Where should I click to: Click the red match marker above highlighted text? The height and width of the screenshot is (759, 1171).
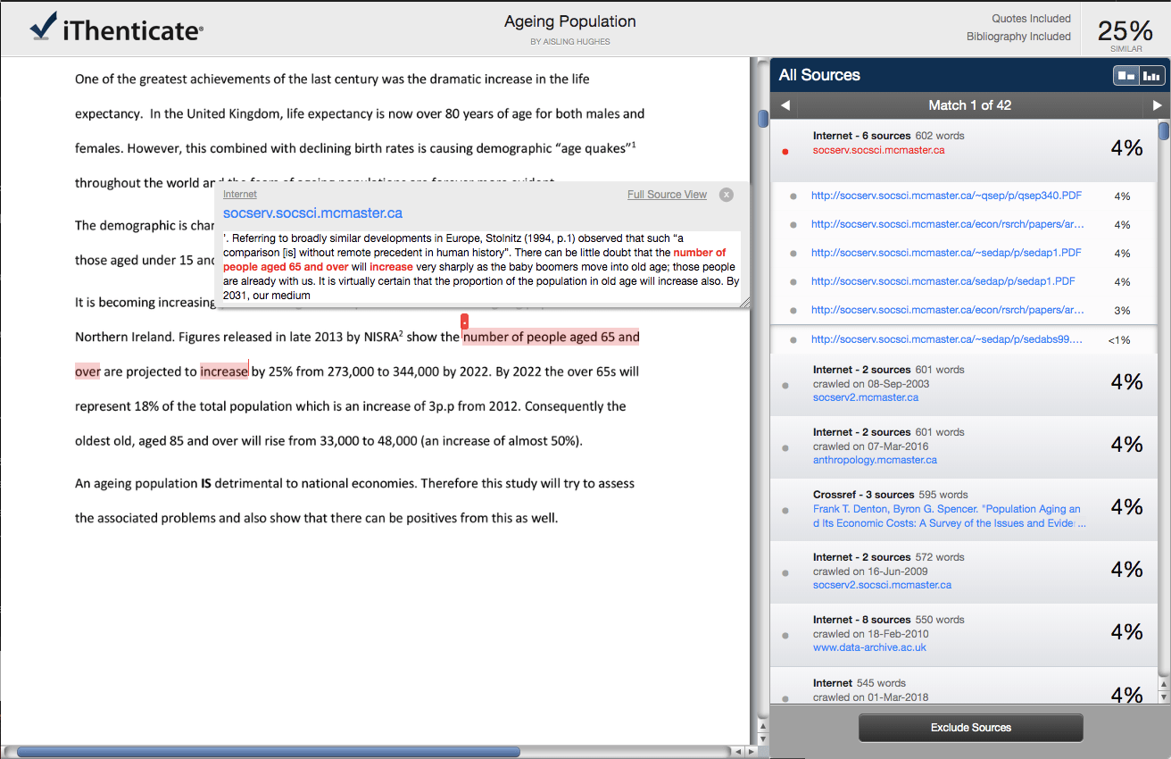point(464,321)
